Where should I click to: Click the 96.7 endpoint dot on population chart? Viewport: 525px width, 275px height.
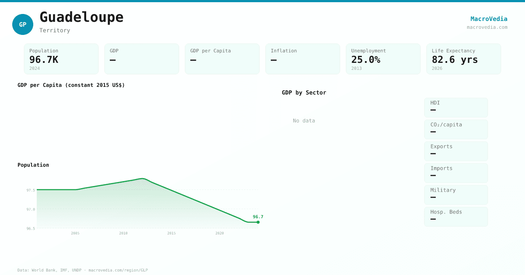[258, 222]
